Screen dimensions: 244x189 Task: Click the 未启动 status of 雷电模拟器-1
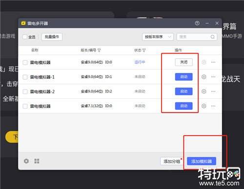[x=140, y=77]
